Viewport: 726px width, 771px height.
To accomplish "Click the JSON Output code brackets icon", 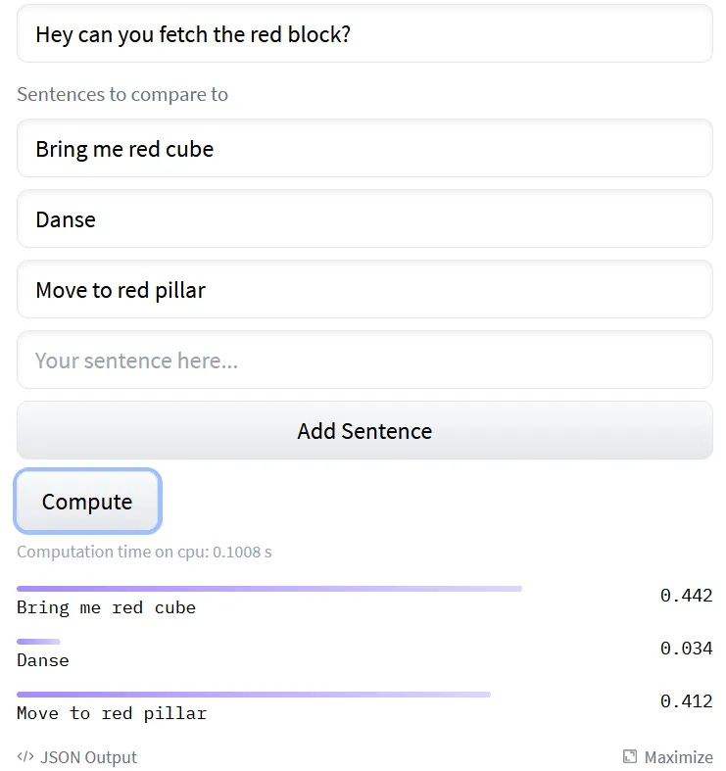I will [25, 757].
